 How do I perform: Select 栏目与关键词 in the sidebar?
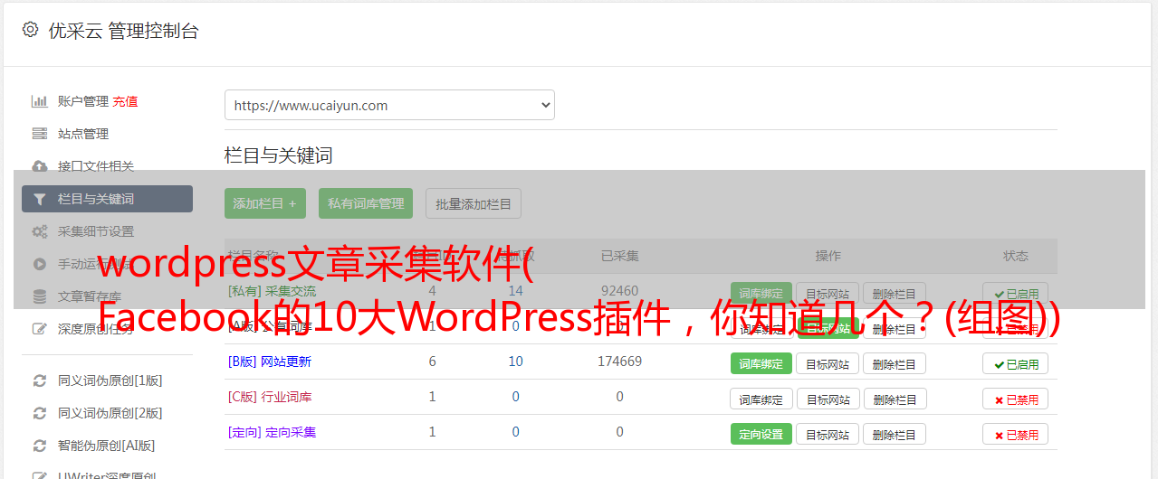(107, 199)
